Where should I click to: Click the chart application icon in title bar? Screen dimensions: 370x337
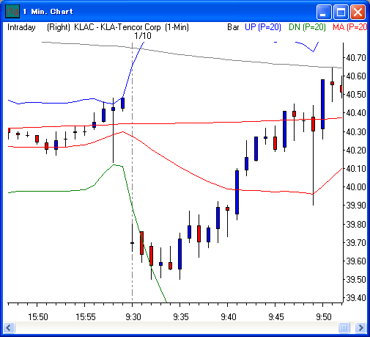pyautogui.click(x=12, y=11)
